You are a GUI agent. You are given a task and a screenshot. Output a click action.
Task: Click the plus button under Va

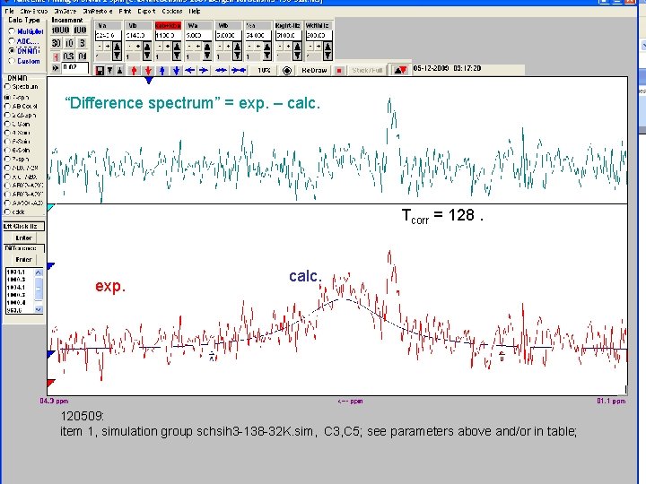pos(107,46)
